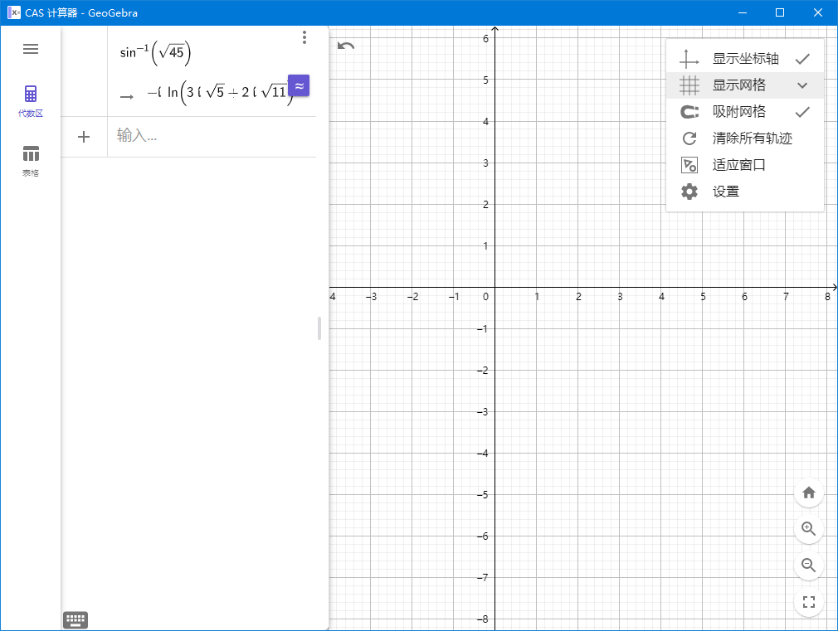Switch to the 代数区 algebra view
Image resolution: width=838 pixels, height=631 pixels.
31,100
